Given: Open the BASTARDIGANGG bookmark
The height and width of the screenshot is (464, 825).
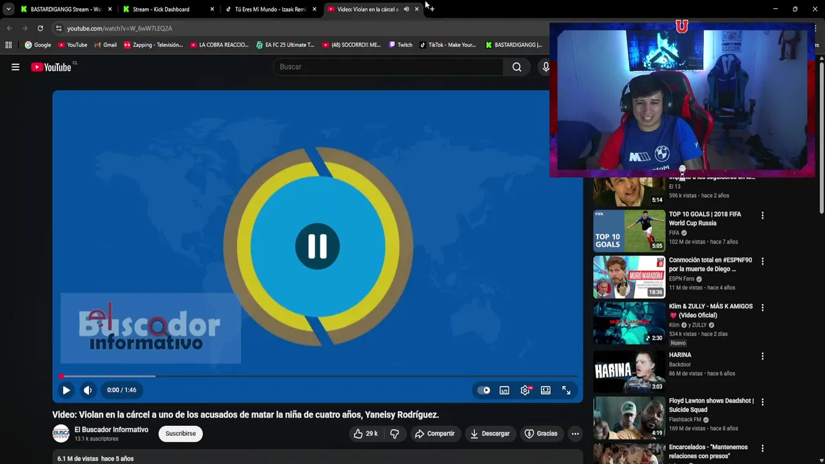Looking at the screenshot, I should (x=514, y=45).
